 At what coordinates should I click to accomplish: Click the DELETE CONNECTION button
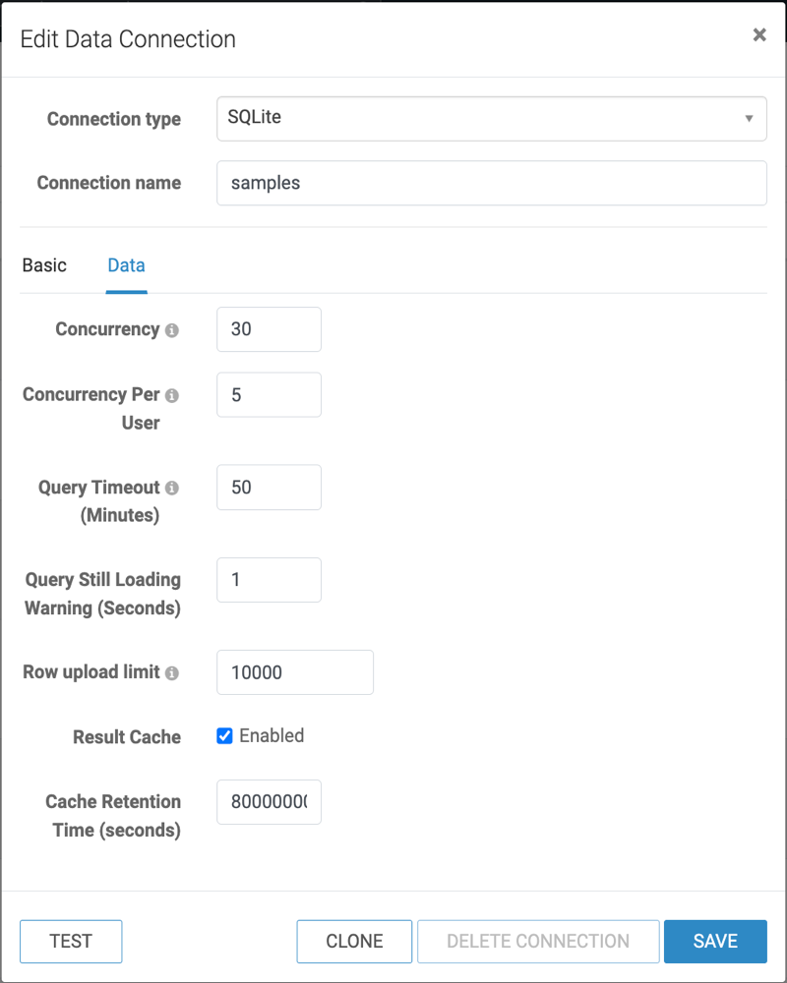tap(538, 941)
